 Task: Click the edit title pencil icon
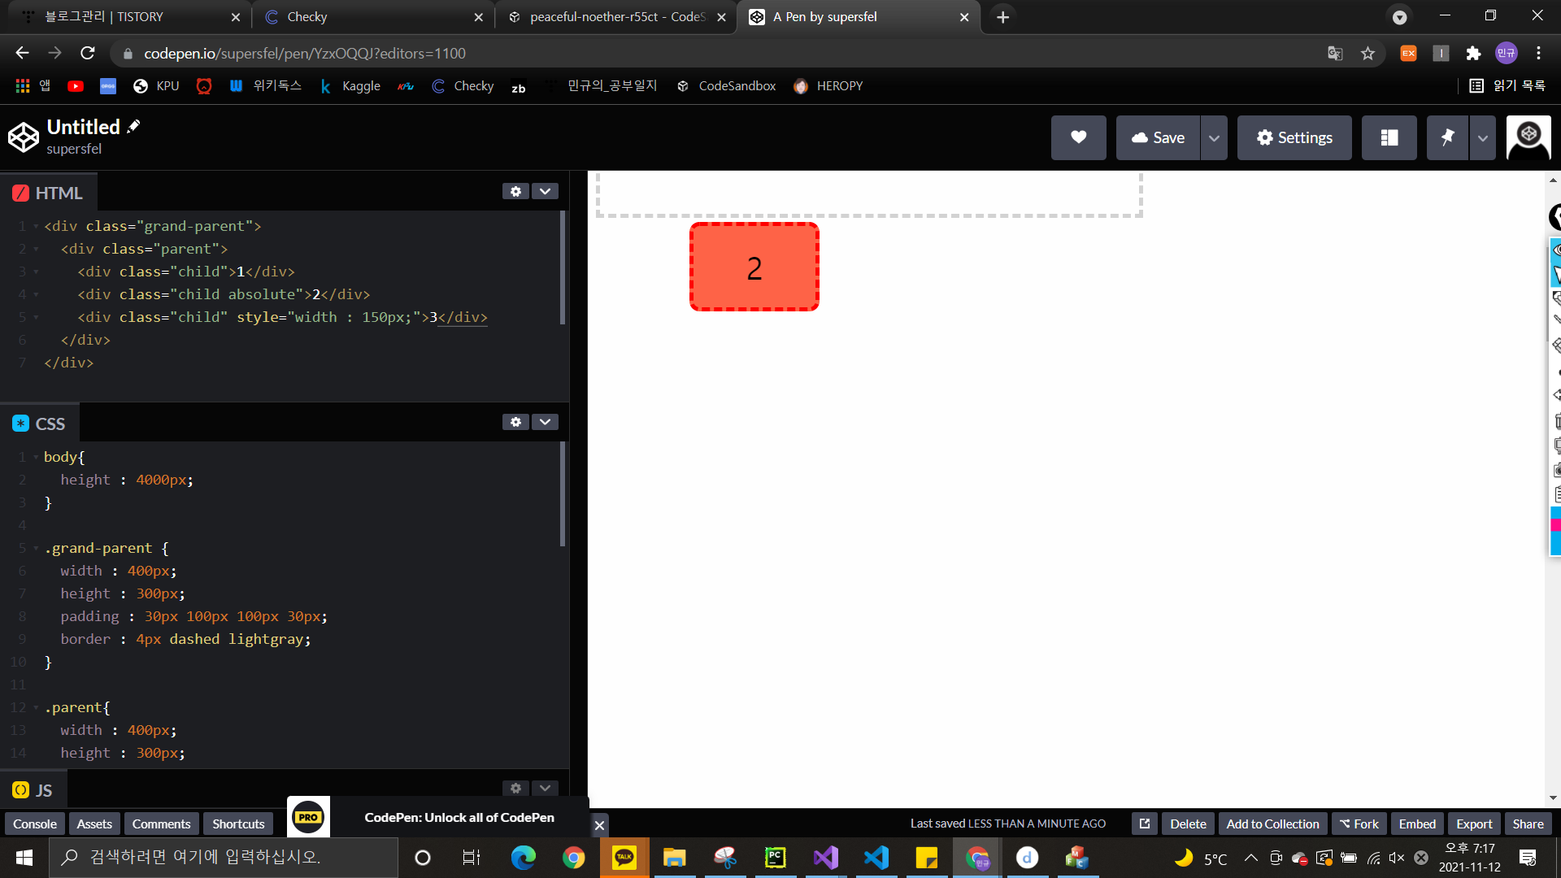(134, 126)
